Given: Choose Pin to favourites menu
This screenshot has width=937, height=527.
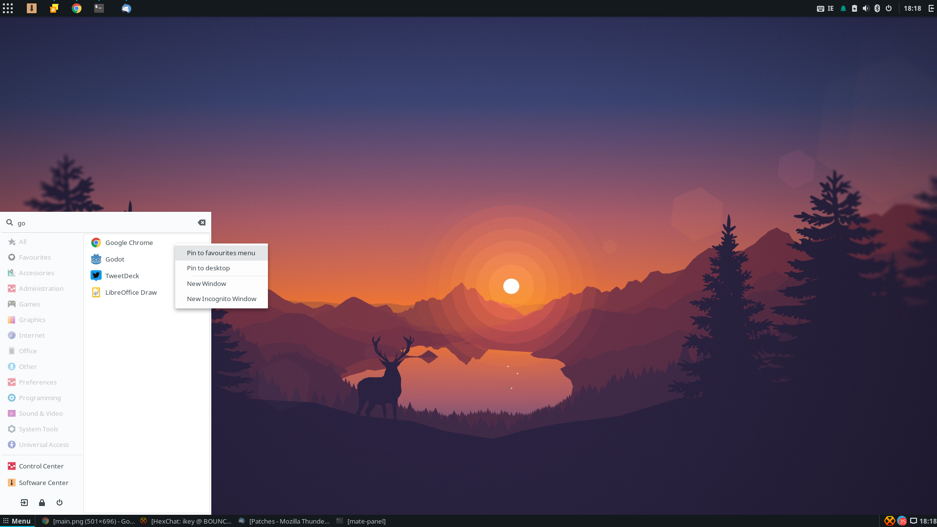Looking at the screenshot, I should (x=221, y=253).
